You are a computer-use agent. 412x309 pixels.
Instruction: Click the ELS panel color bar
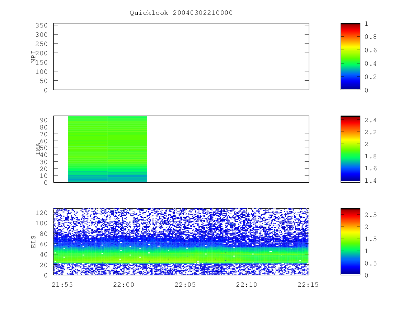[x=350, y=242]
